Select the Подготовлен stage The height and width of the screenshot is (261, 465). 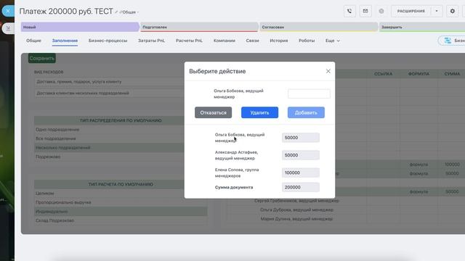click(x=199, y=27)
